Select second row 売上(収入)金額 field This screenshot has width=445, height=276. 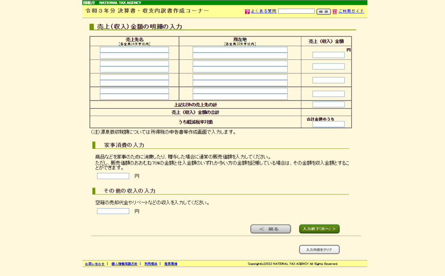(329, 66)
